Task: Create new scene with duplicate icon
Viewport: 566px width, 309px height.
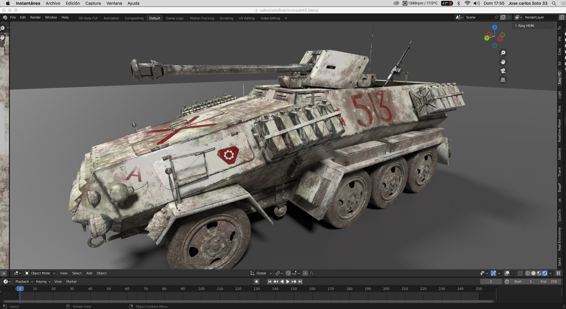Action: coord(503,17)
